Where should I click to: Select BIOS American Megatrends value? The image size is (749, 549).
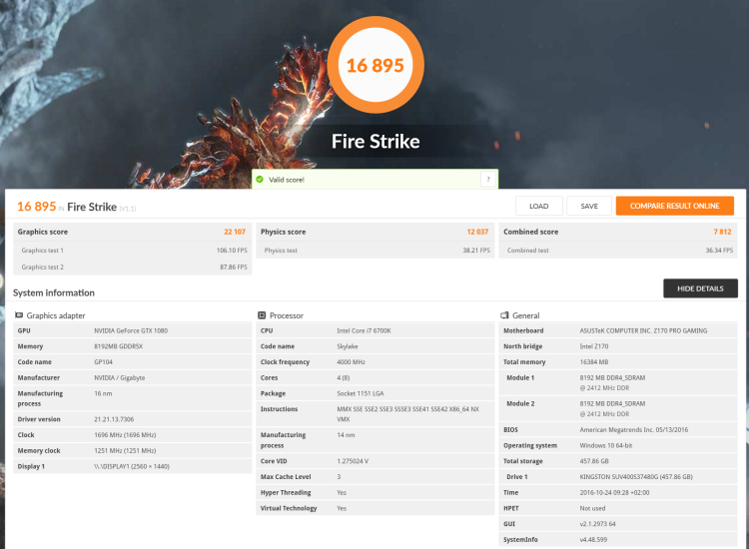(634, 429)
